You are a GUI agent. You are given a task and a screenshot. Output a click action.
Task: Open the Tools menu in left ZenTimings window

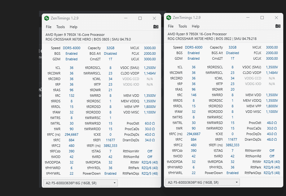(x=60, y=27)
